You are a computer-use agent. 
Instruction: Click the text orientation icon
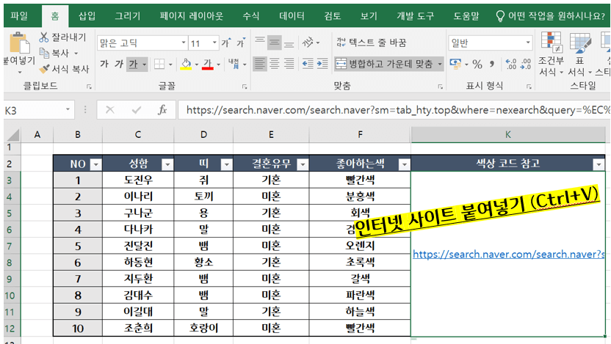coord(308,43)
